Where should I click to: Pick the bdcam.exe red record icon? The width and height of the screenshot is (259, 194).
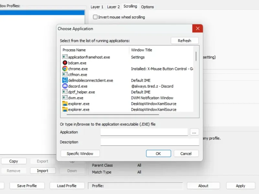pos(65,63)
